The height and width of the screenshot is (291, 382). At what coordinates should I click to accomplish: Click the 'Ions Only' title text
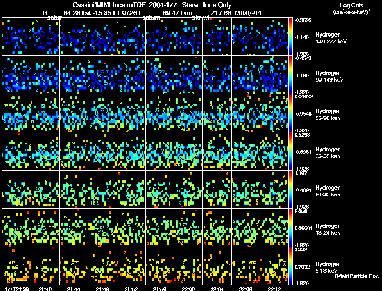(217, 5)
